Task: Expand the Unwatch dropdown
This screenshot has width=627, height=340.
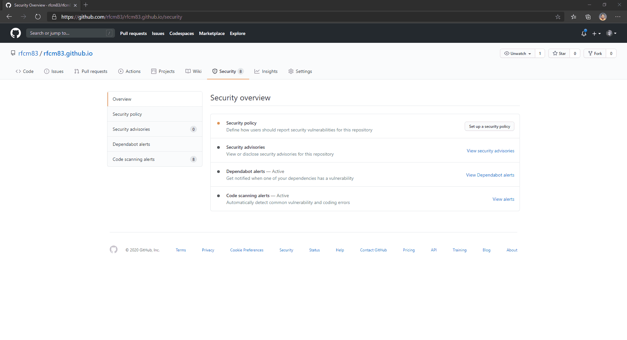Action: point(518,53)
